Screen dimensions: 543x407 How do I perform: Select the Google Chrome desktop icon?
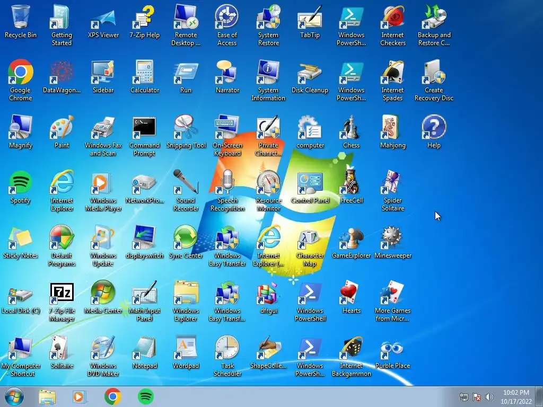click(x=21, y=80)
